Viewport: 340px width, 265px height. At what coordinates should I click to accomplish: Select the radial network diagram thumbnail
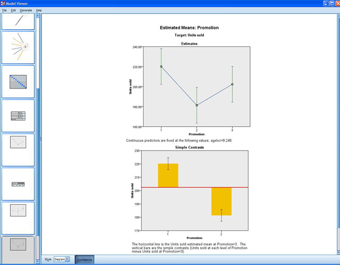tap(18, 47)
